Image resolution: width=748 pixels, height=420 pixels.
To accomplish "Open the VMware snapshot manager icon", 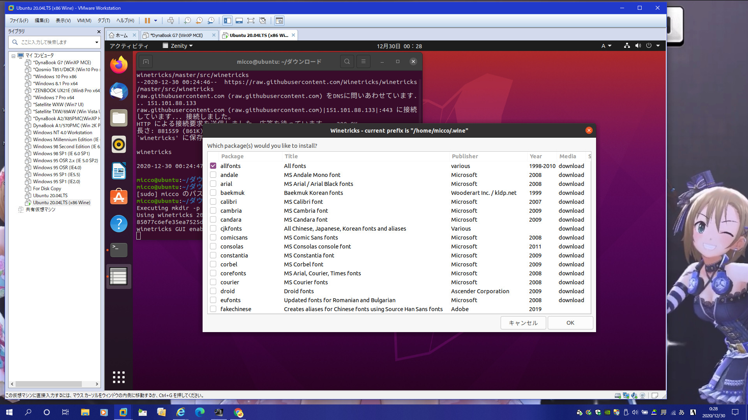I will (211, 21).
